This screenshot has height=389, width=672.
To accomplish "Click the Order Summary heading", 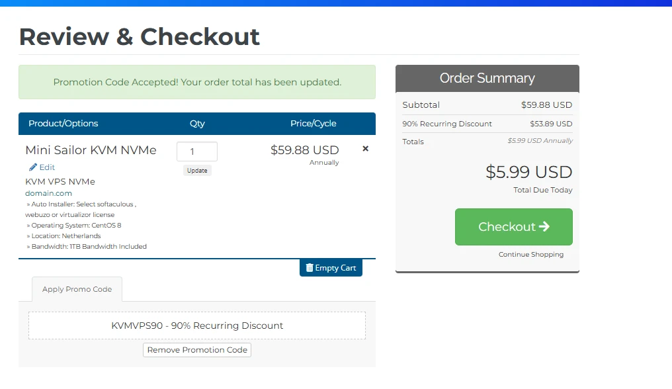I will [x=487, y=78].
